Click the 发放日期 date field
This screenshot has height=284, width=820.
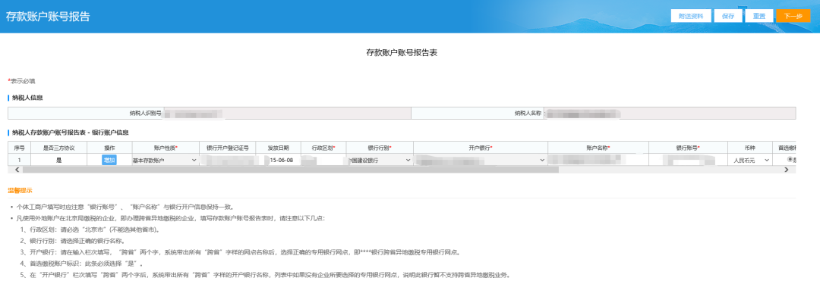point(285,161)
